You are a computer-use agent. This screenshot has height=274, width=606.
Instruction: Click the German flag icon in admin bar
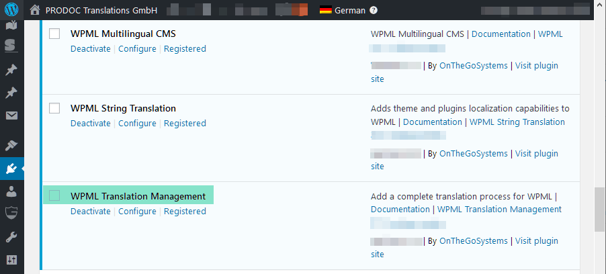pyautogui.click(x=325, y=11)
